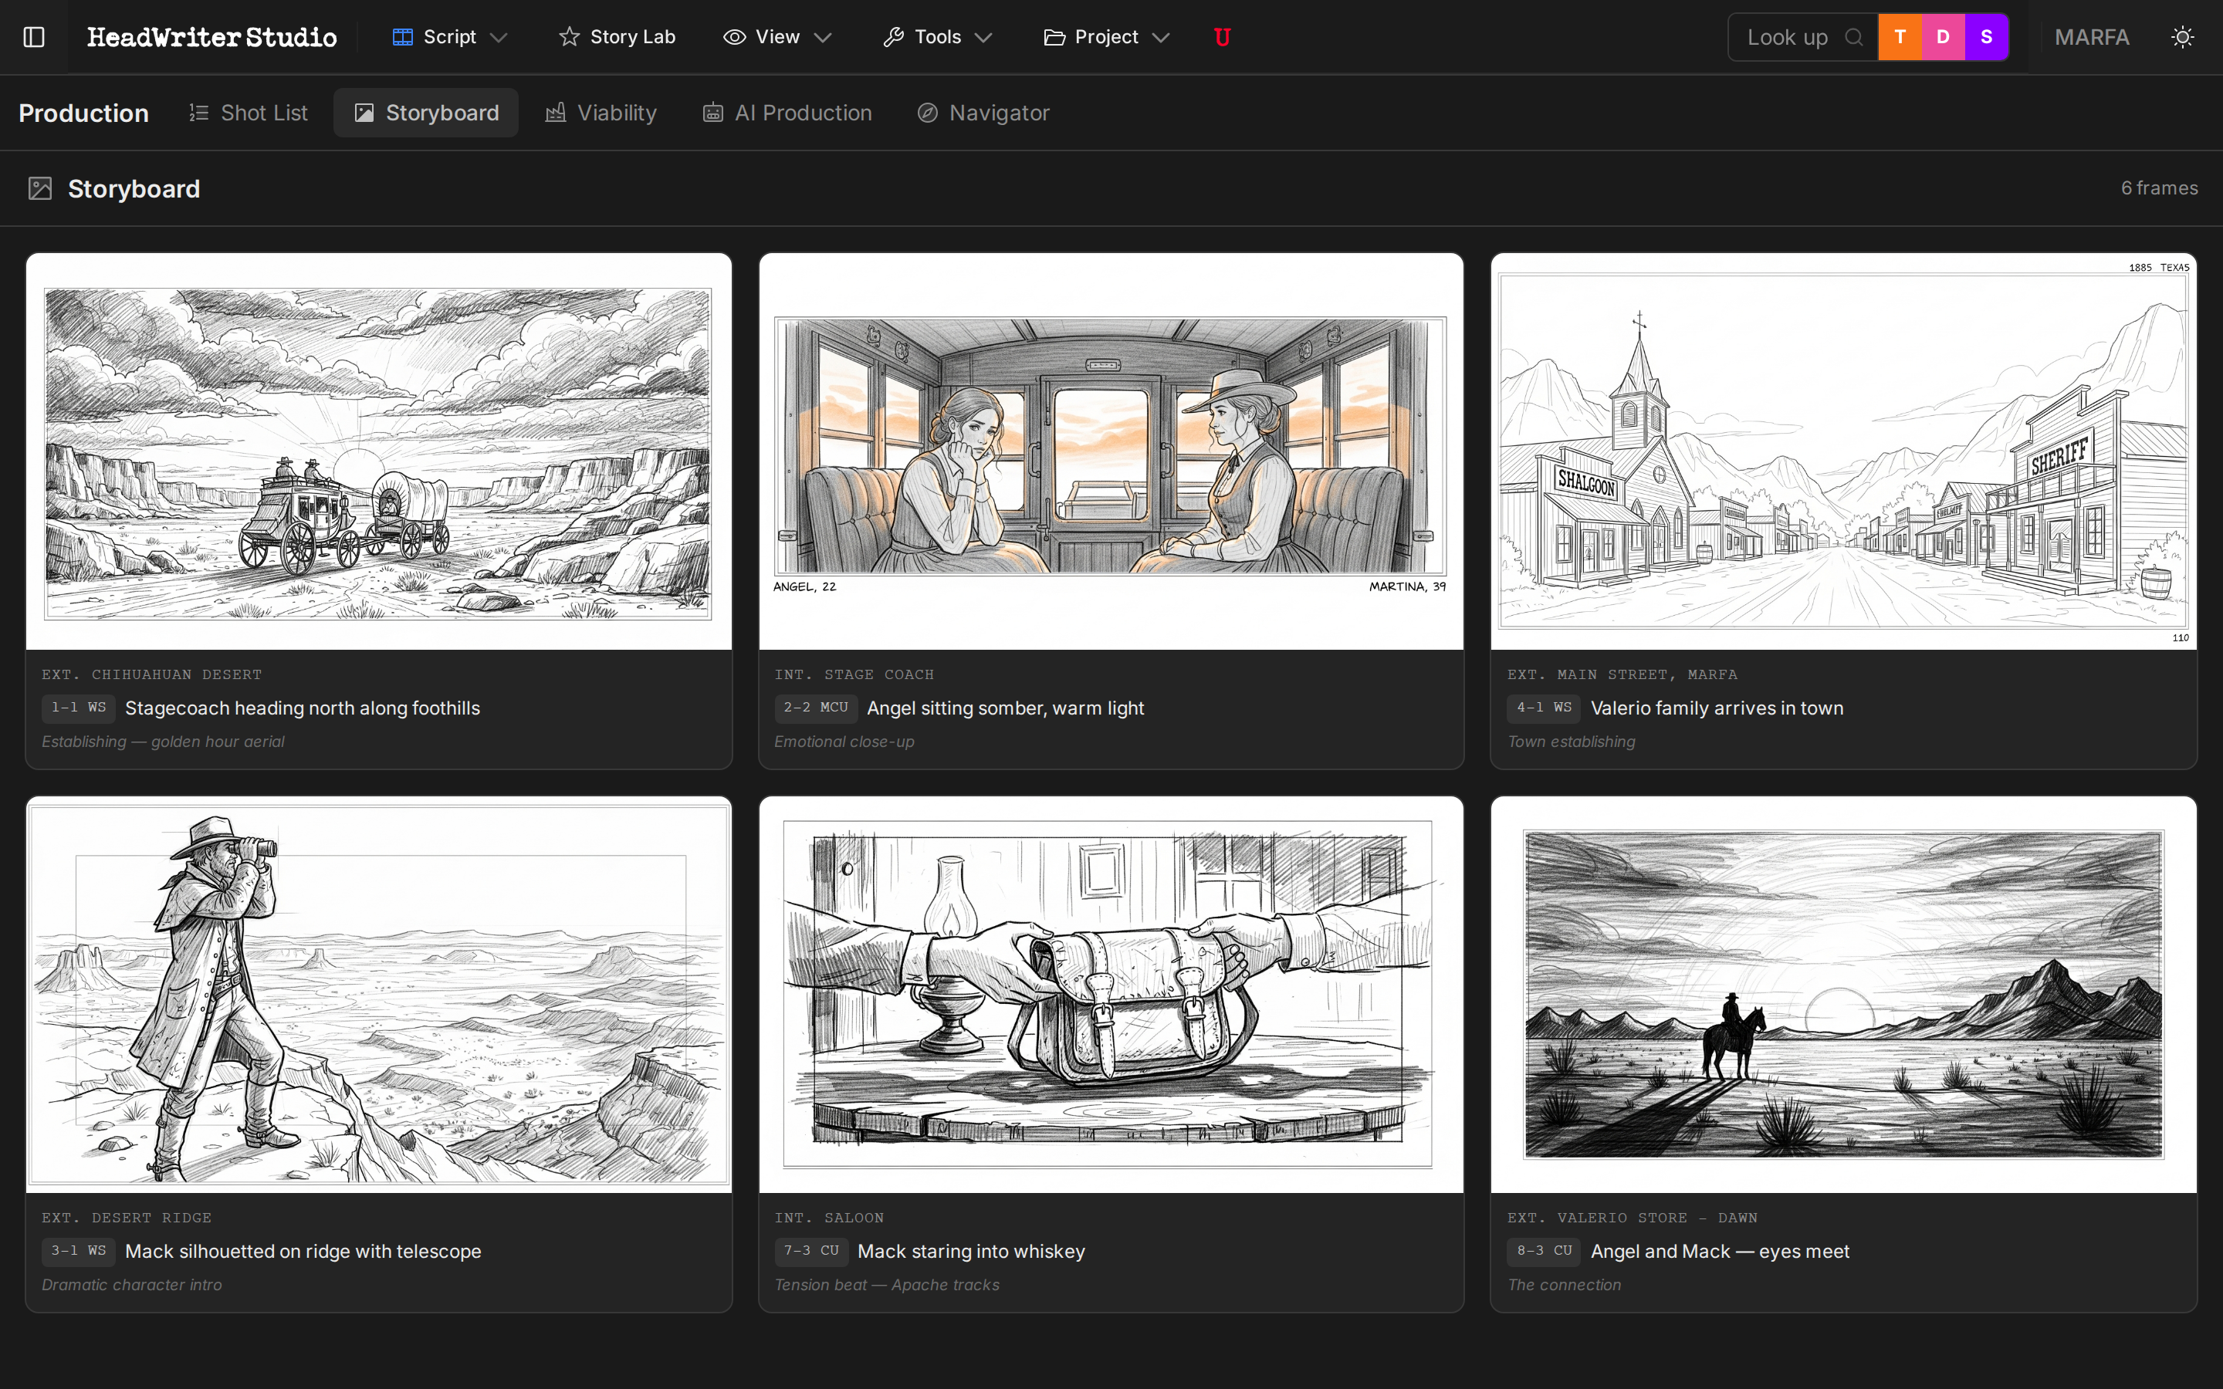This screenshot has width=2223, height=1389.
Task: Click the 1-1 WS shot badge
Action: [78, 708]
